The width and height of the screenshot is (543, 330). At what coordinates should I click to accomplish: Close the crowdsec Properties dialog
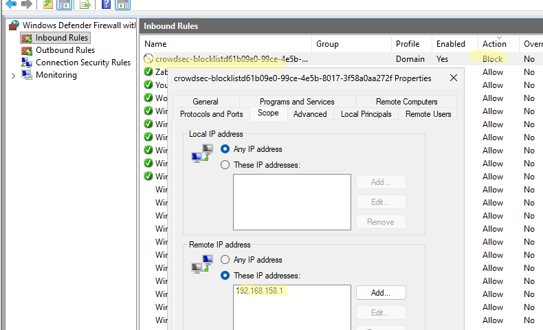(x=454, y=78)
